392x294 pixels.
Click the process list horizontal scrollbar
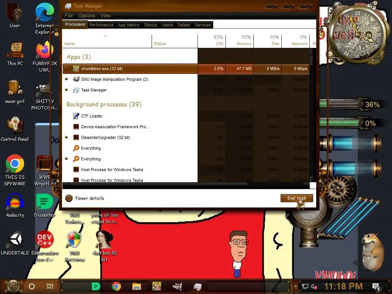pos(186,185)
